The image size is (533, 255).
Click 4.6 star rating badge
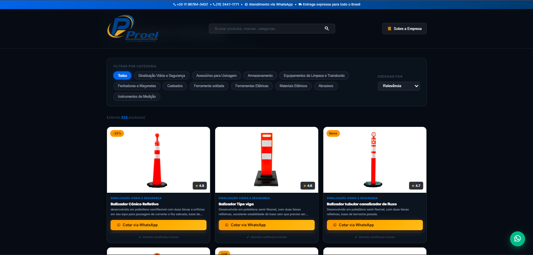pyautogui.click(x=308, y=186)
